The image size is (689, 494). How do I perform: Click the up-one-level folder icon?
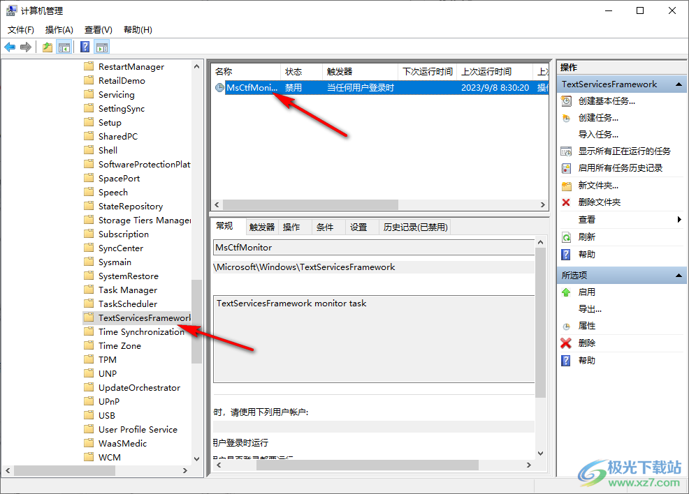pos(48,47)
